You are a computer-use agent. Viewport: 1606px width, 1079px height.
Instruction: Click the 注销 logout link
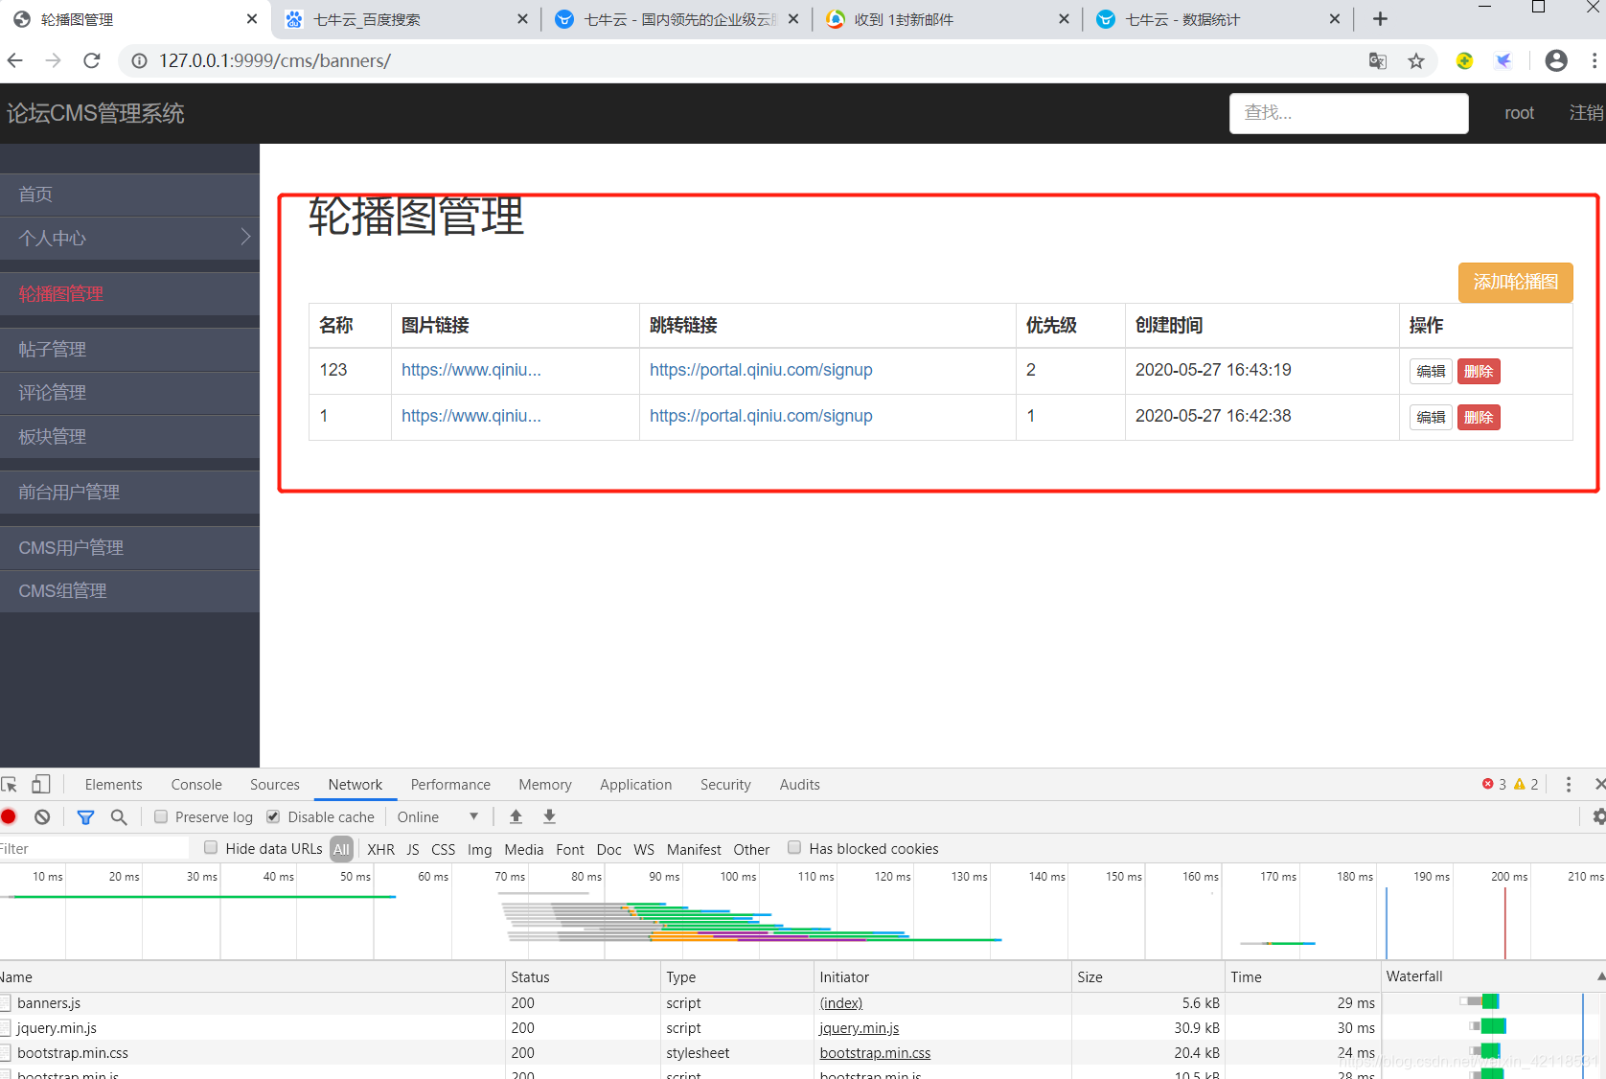[1586, 113]
